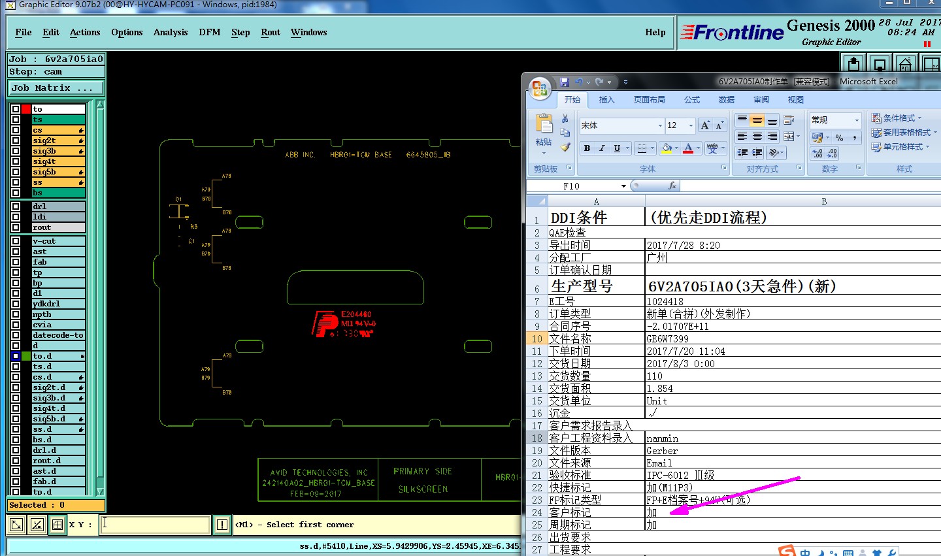941x556 pixels.
Task: Click the X Y coordinate input field
Action: [155, 524]
